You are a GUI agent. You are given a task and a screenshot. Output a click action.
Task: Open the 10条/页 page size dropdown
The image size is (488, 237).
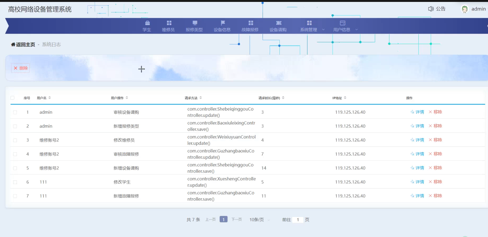click(x=260, y=220)
